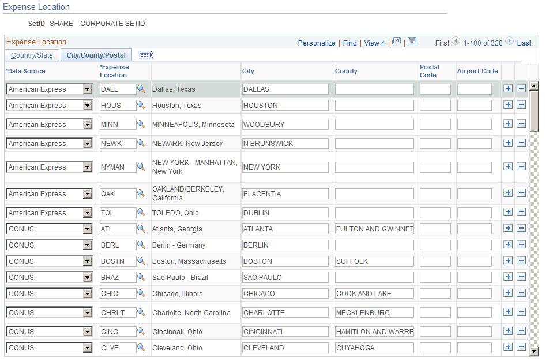Show the next 100 rows with the forward arrow
This screenshot has width=545, height=359.
pyautogui.click(x=509, y=43)
